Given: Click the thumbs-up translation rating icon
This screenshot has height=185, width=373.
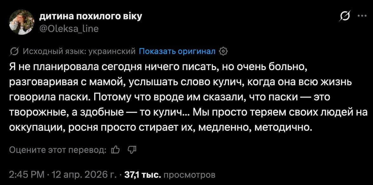Looking at the screenshot, I should [x=115, y=149].
